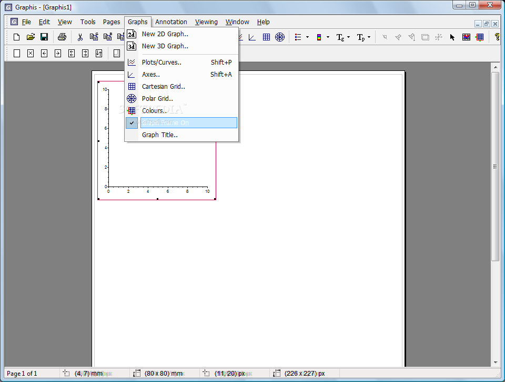Click the vertical scrollbar up arrow

click(x=496, y=67)
